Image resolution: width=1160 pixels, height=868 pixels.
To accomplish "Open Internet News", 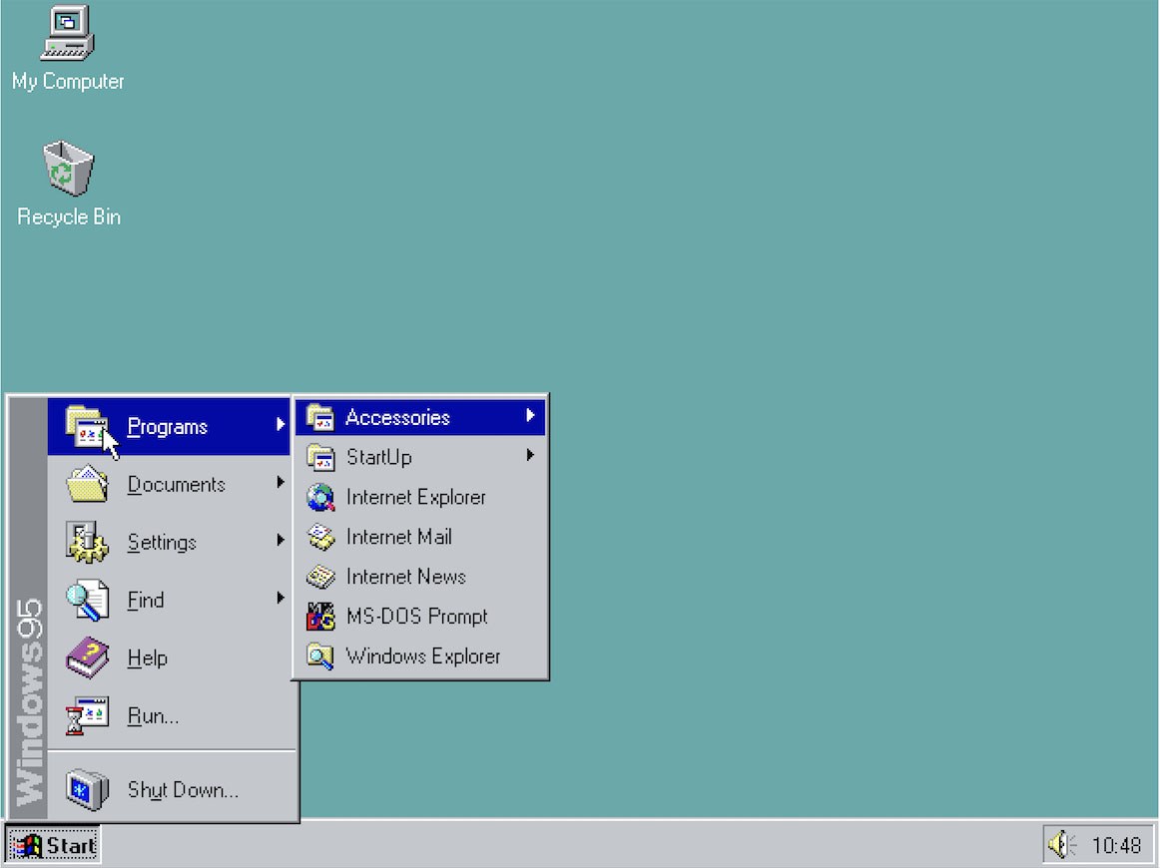I will (404, 577).
